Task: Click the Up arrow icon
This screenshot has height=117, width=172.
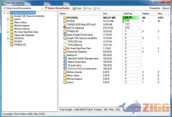Action: click(x=95, y=8)
